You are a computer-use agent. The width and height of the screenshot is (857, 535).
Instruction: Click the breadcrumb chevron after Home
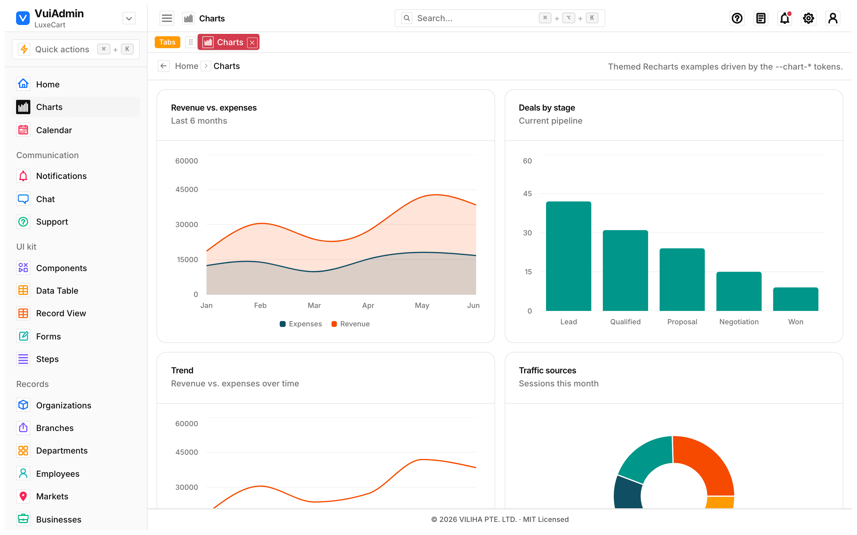206,66
